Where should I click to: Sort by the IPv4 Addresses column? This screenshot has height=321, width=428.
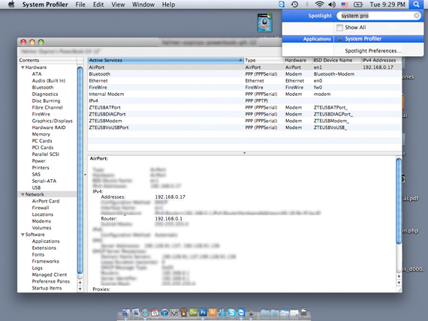381,60
